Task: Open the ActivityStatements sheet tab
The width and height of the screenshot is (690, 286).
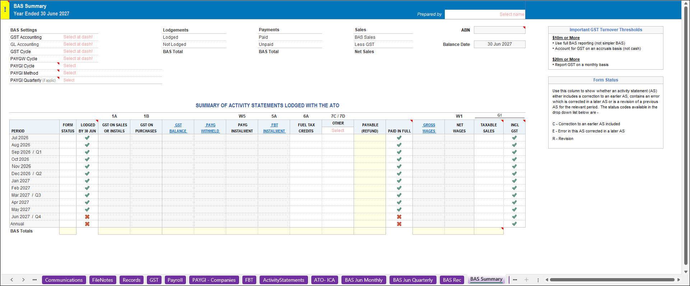Action: 284,280
